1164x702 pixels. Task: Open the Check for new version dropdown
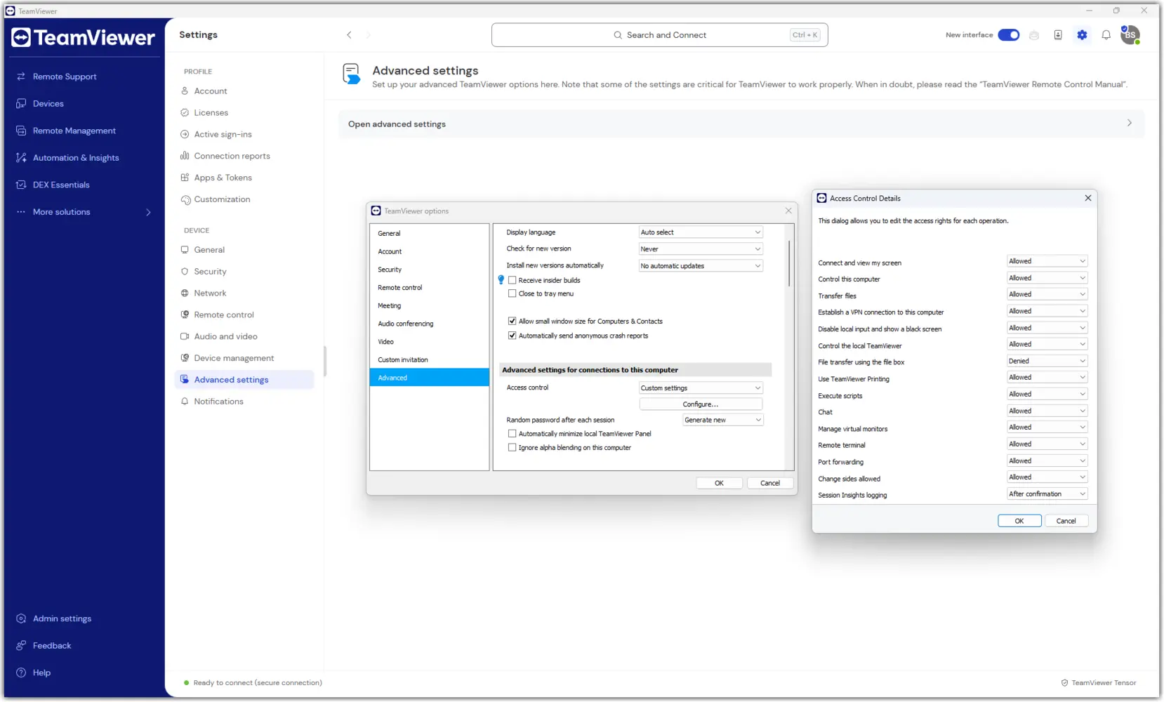click(701, 249)
